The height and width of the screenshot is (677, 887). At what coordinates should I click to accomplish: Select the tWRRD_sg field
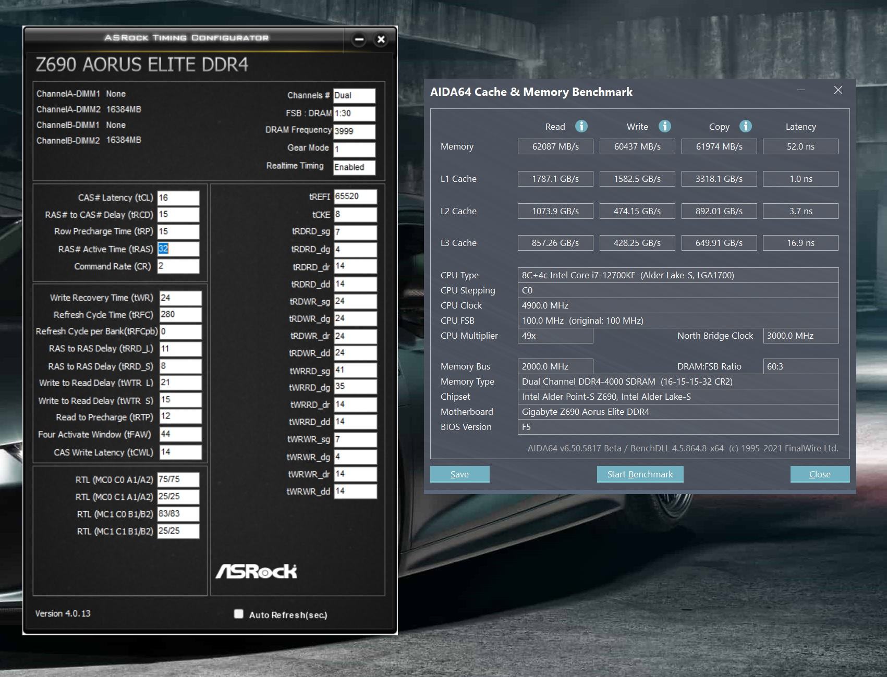point(355,370)
